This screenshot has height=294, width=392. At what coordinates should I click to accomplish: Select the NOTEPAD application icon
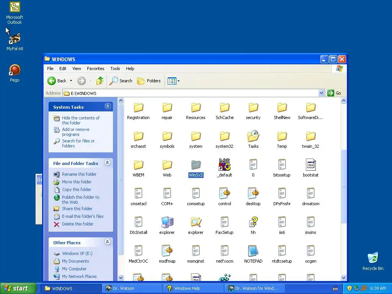[x=253, y=254]
